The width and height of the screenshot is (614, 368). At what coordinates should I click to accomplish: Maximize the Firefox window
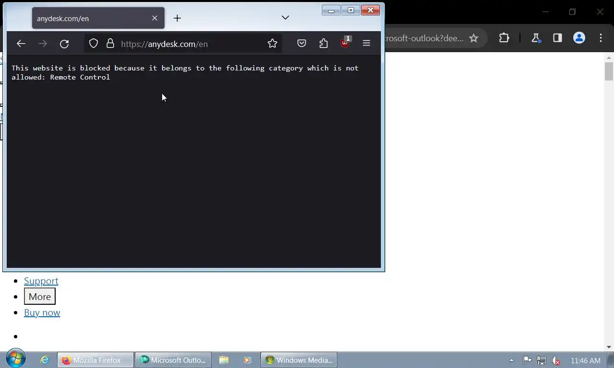pos(351,10)
